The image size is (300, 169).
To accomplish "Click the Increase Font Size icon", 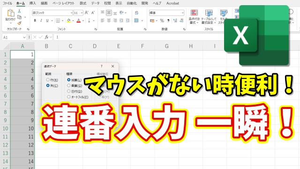I will pyautogui.click(x=86, y=13).
